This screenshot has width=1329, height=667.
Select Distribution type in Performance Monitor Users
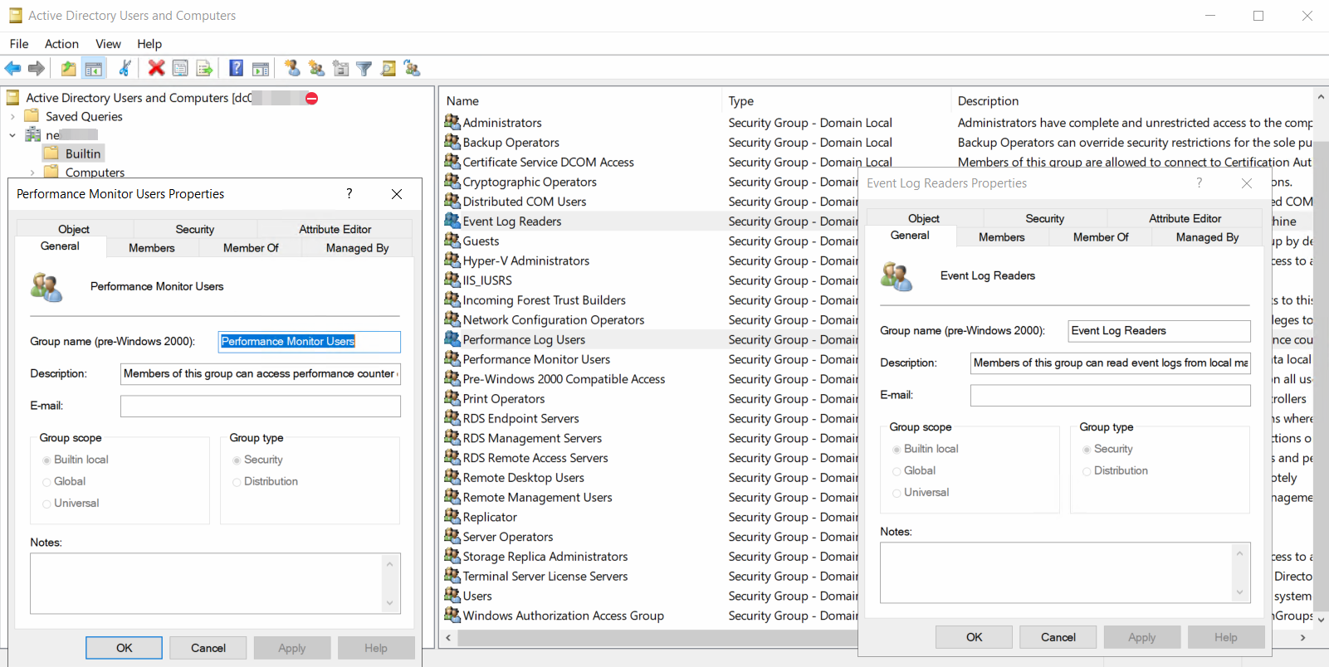[237, 481]
